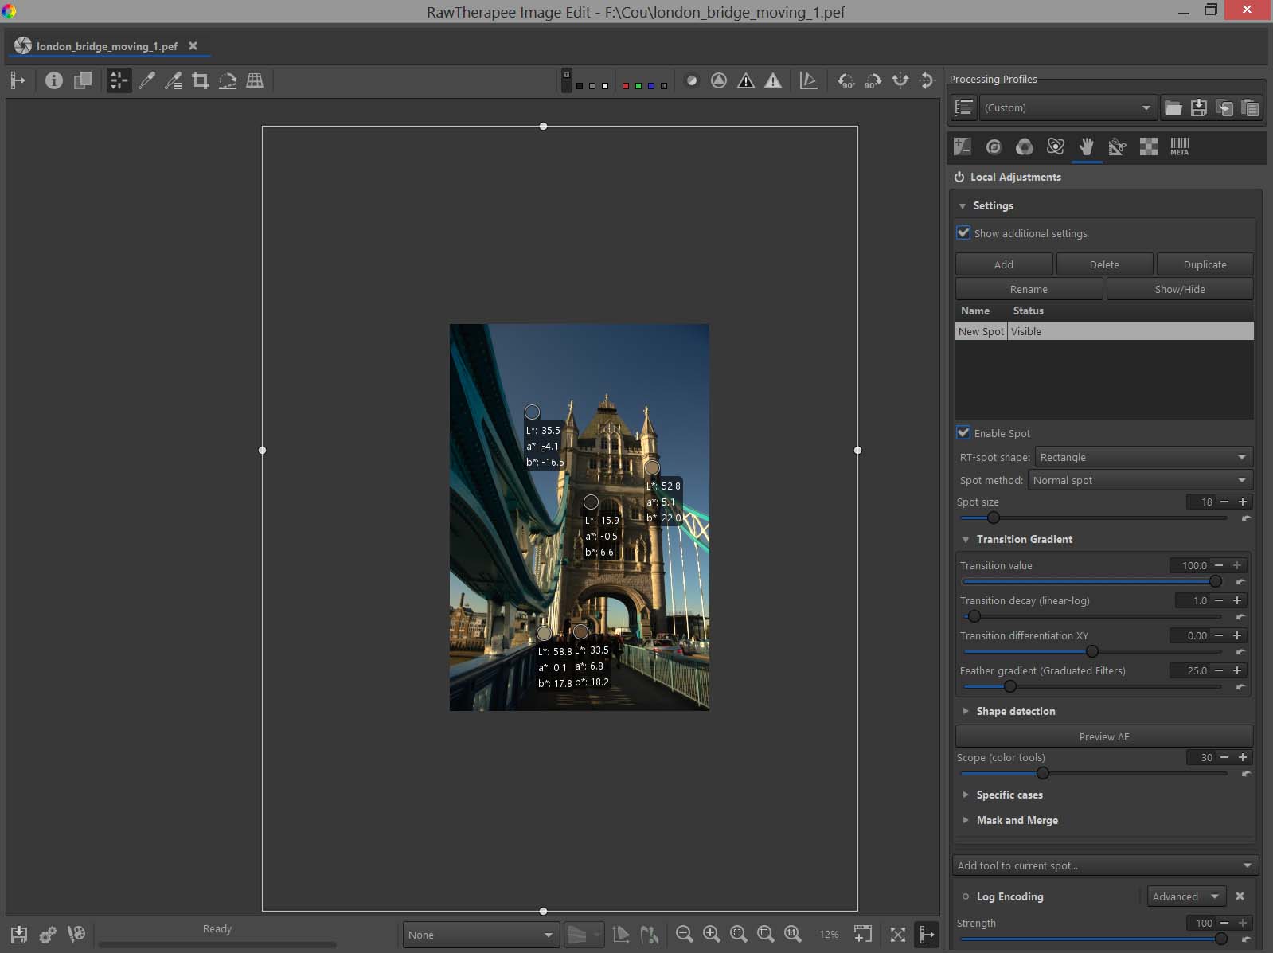
Task: Save the current image icon
Action: click(19, 935)
